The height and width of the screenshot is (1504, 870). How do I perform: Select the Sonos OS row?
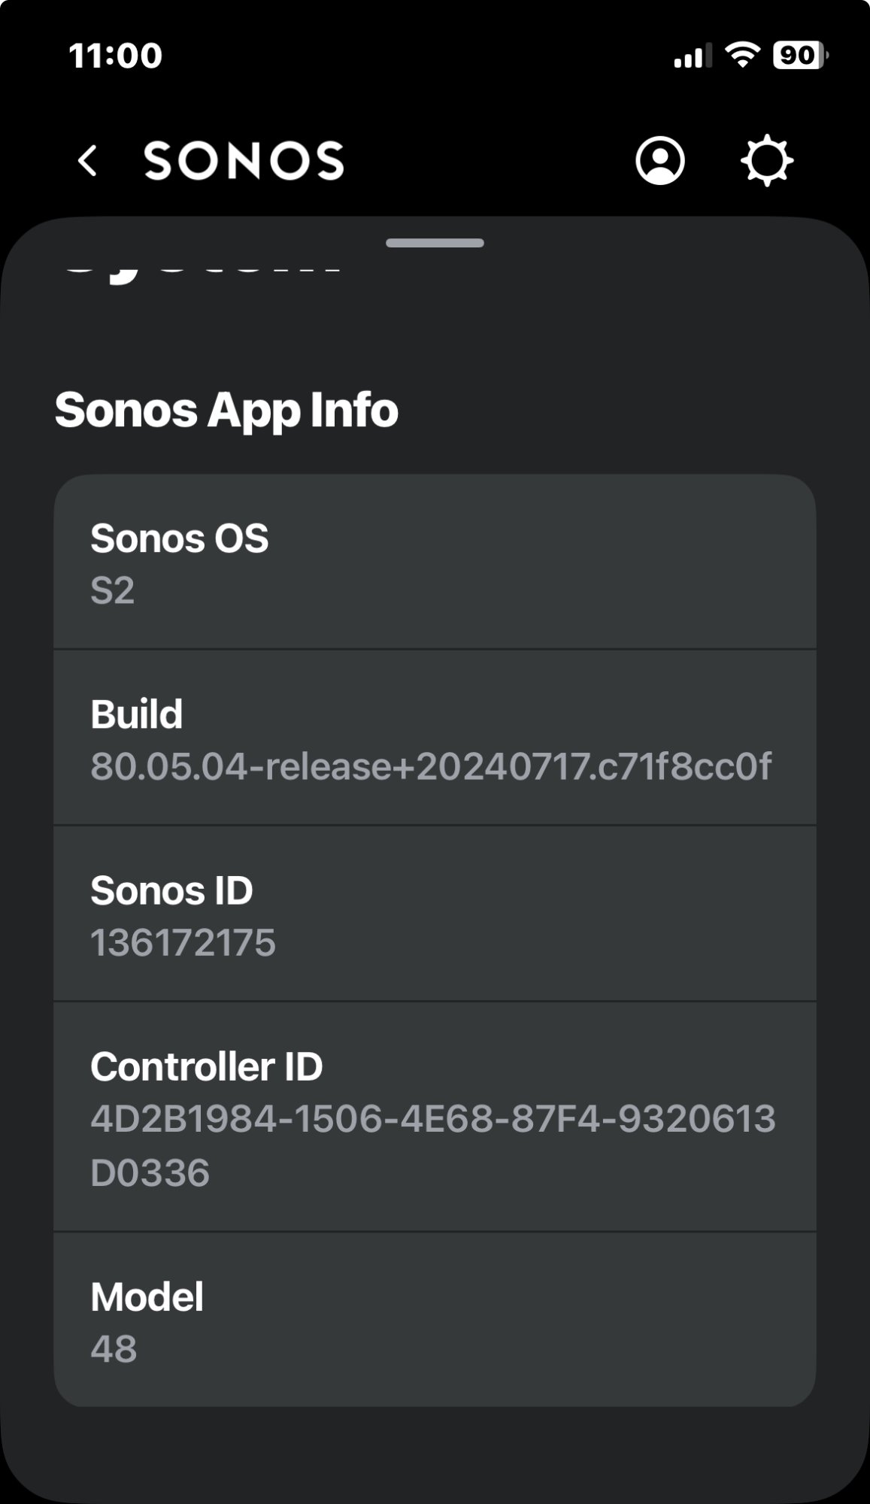435,562
